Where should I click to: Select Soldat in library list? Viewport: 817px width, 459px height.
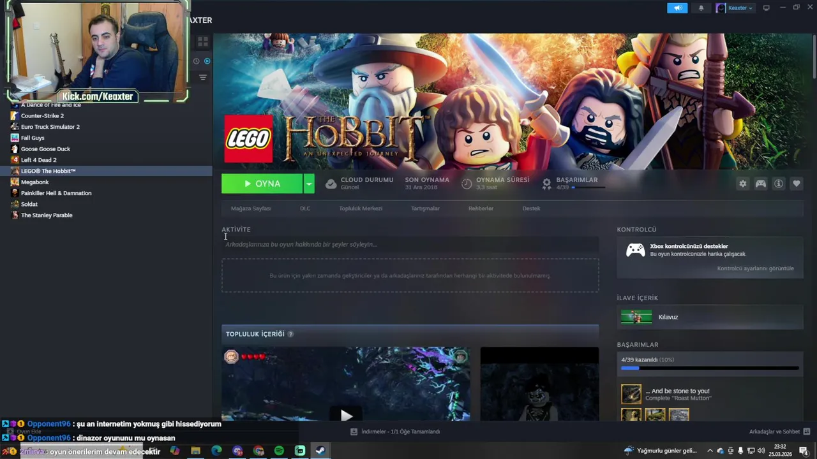(x=106, y=204)
